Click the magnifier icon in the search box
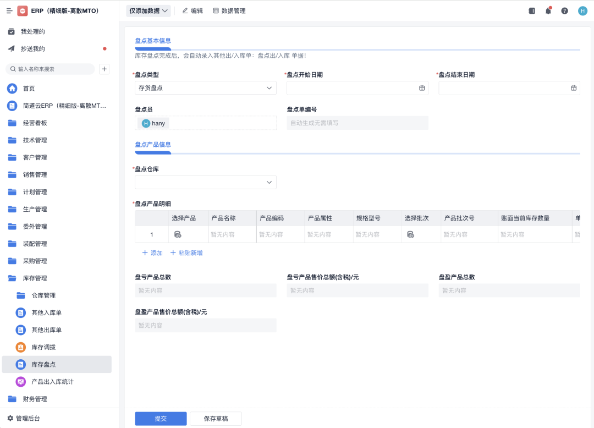594x428 pixels. coord(13,69)
